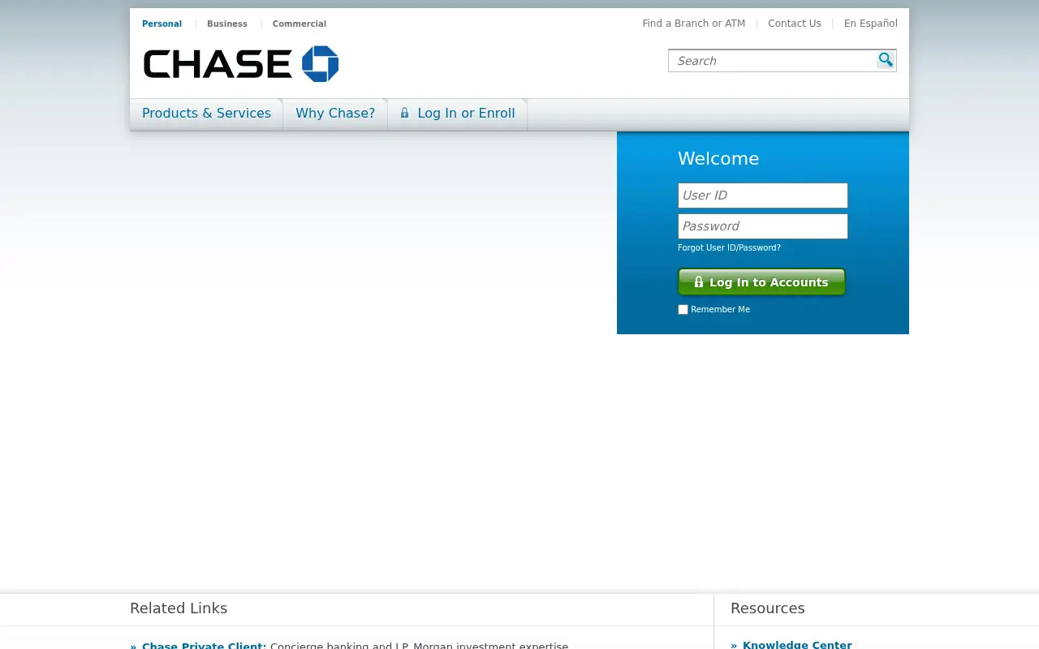
Task: Click the Log In to Accounts button
Action: coord(761,282)
